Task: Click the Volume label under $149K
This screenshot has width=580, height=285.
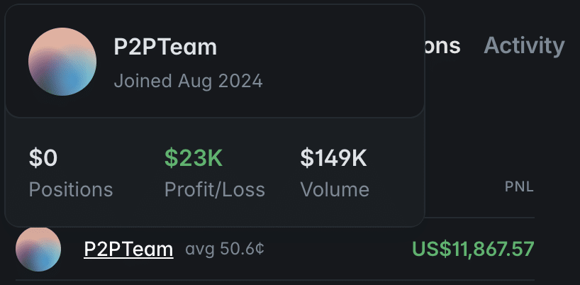Action: click(335, 189)
